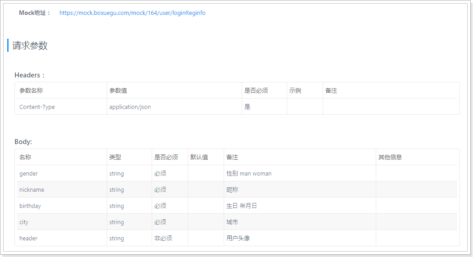
Task: Click the 类型 column header in Body table
Action: 115,157
